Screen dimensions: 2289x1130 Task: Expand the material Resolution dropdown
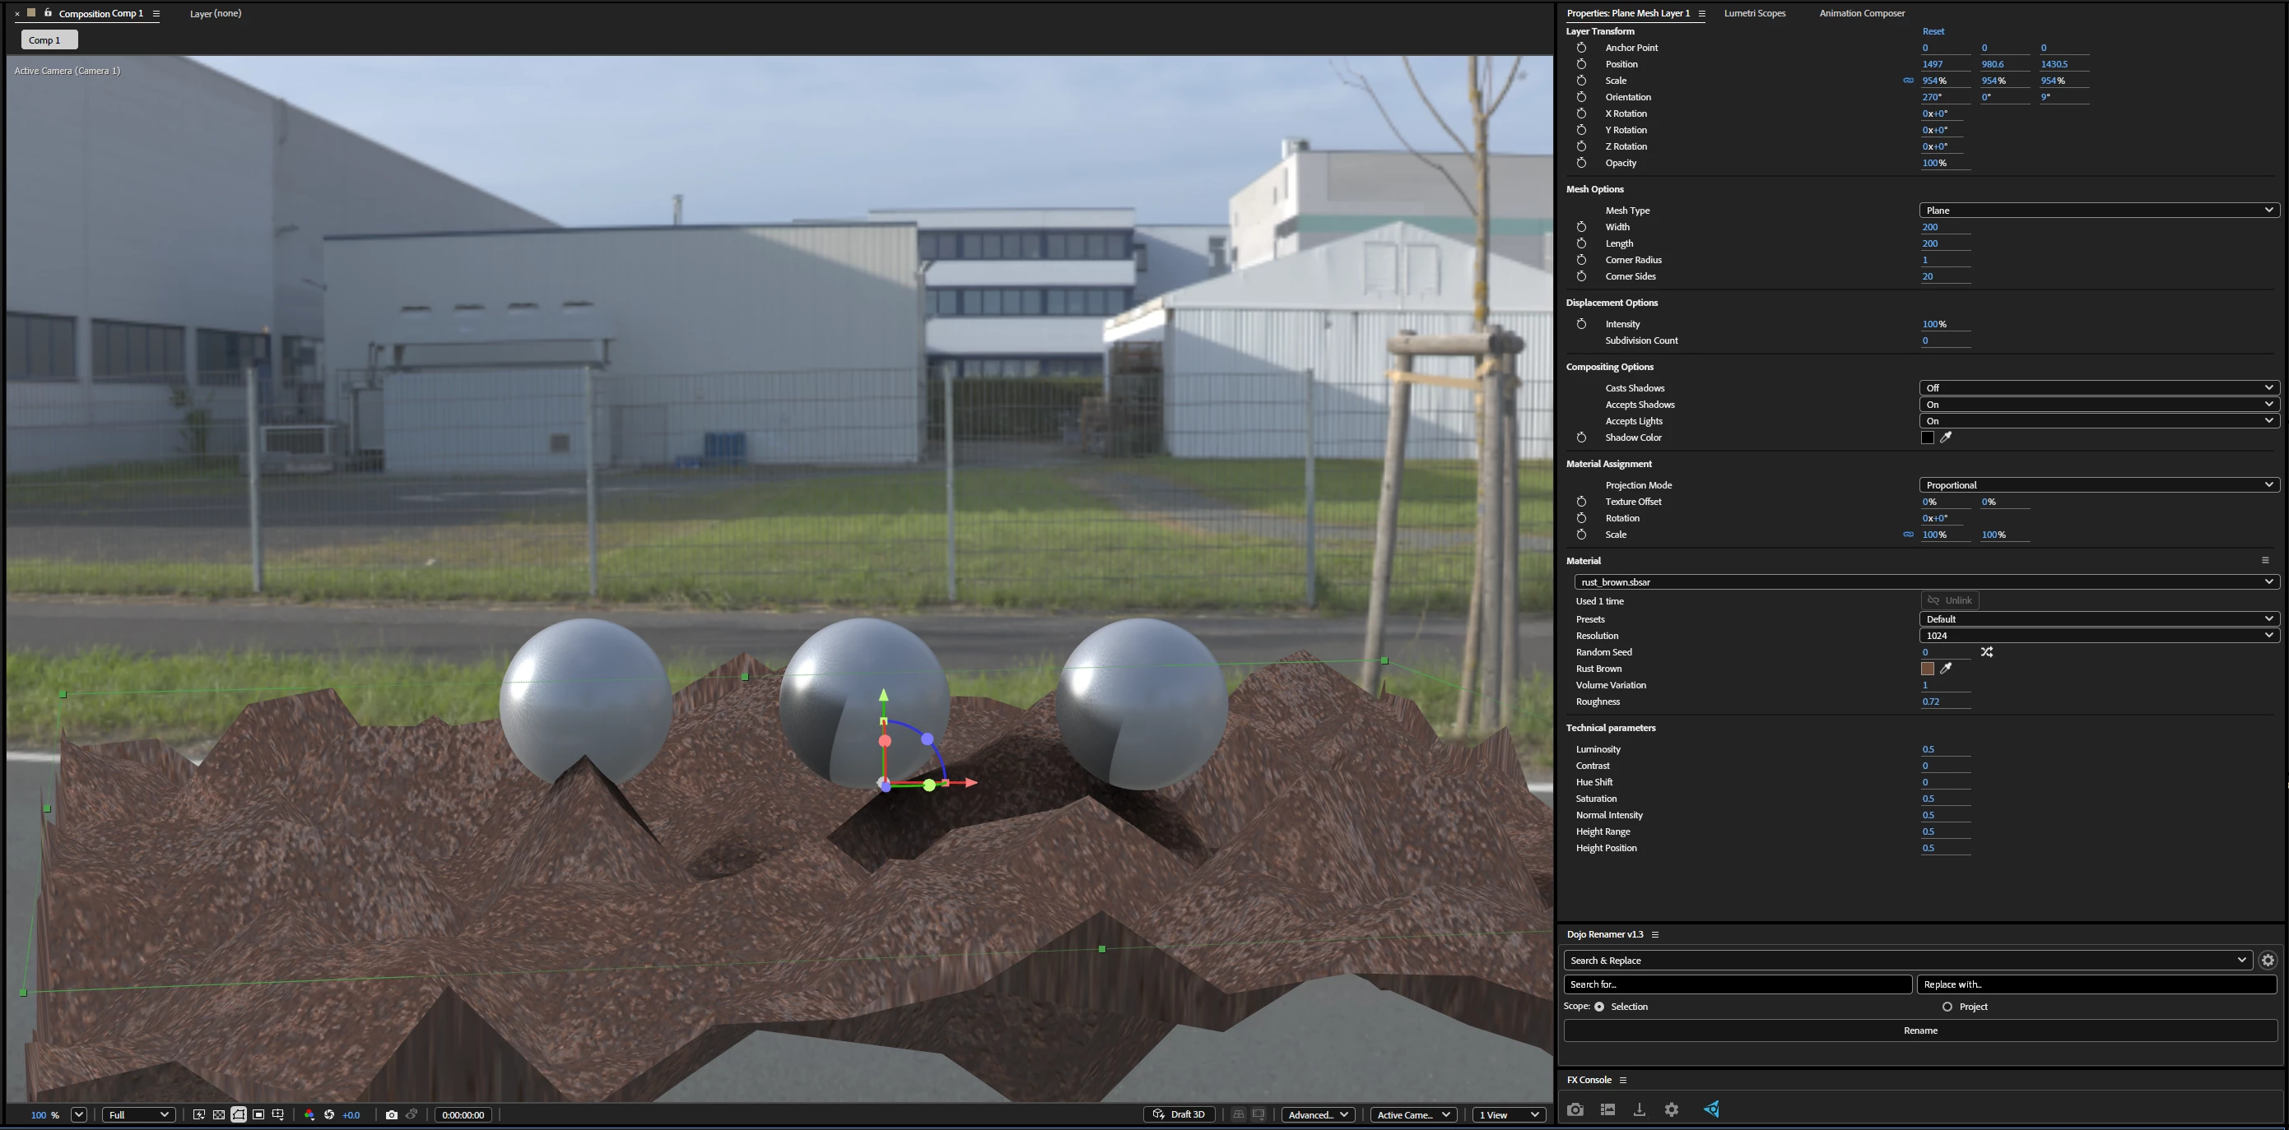pos(2098,636)
